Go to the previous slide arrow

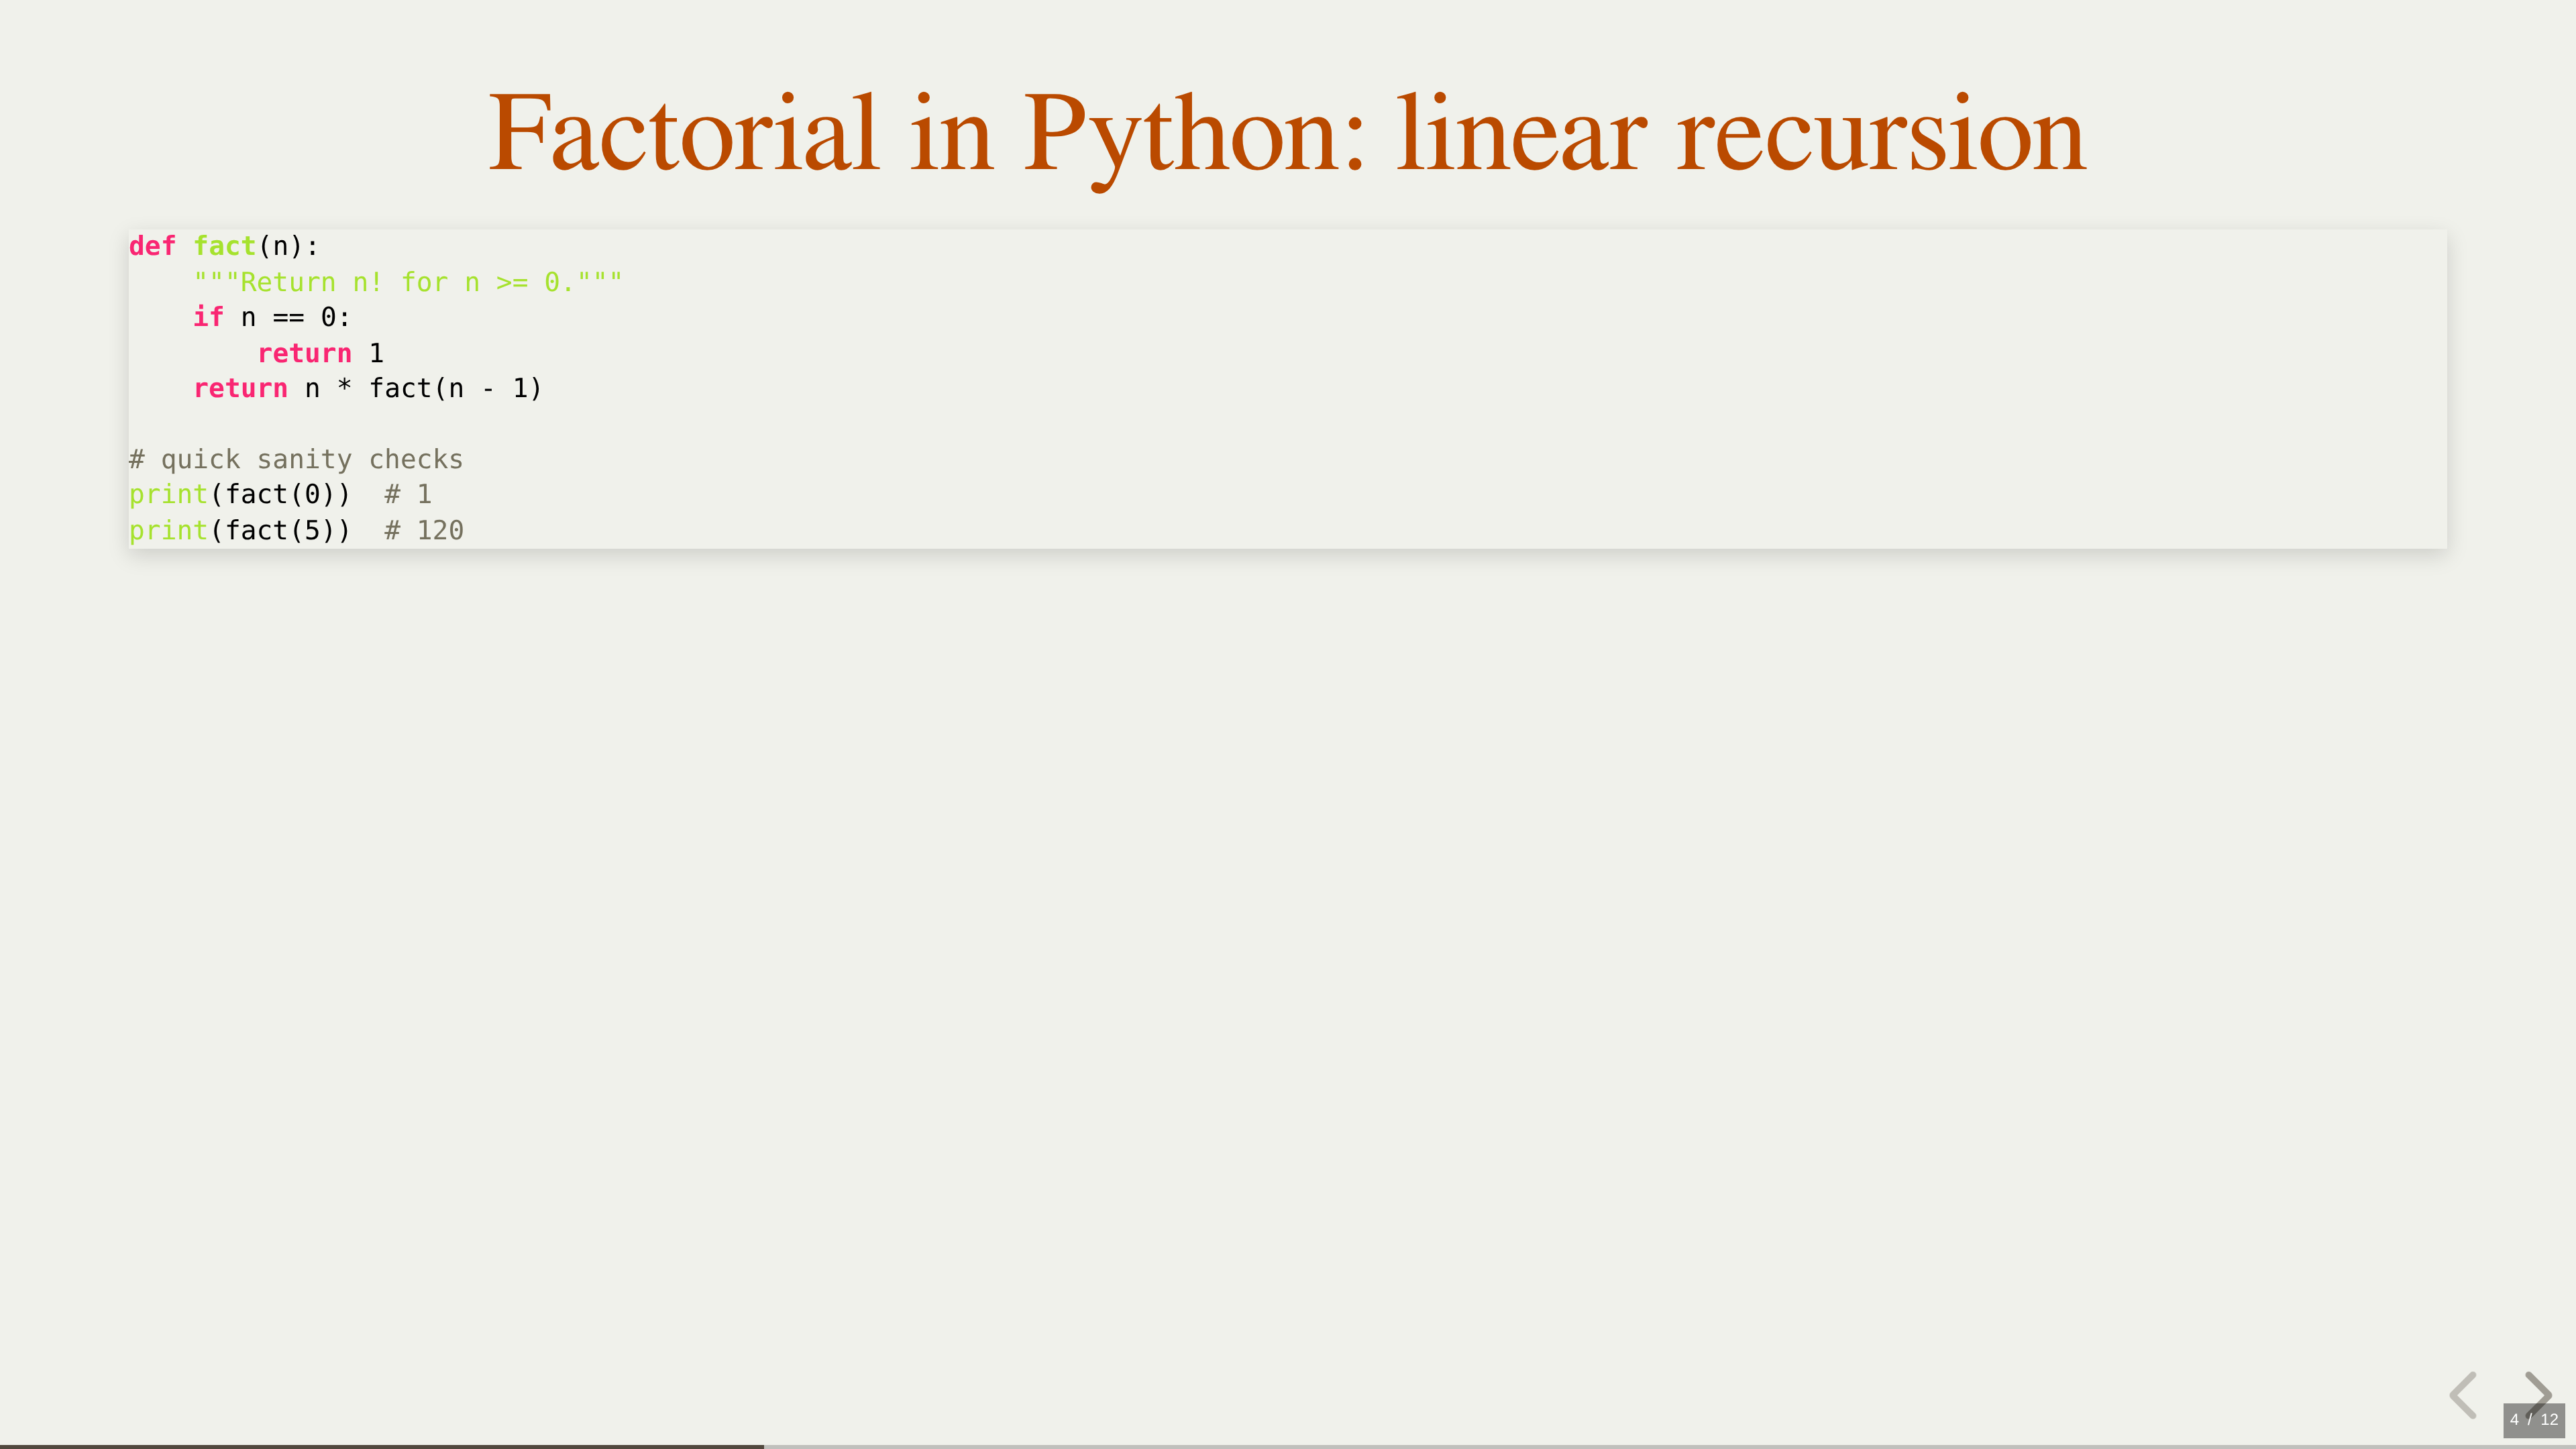[x=2463, y=1394]
